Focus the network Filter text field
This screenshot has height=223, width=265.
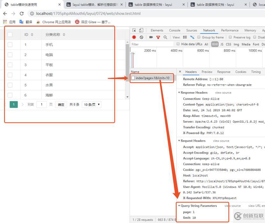point(152,44)
